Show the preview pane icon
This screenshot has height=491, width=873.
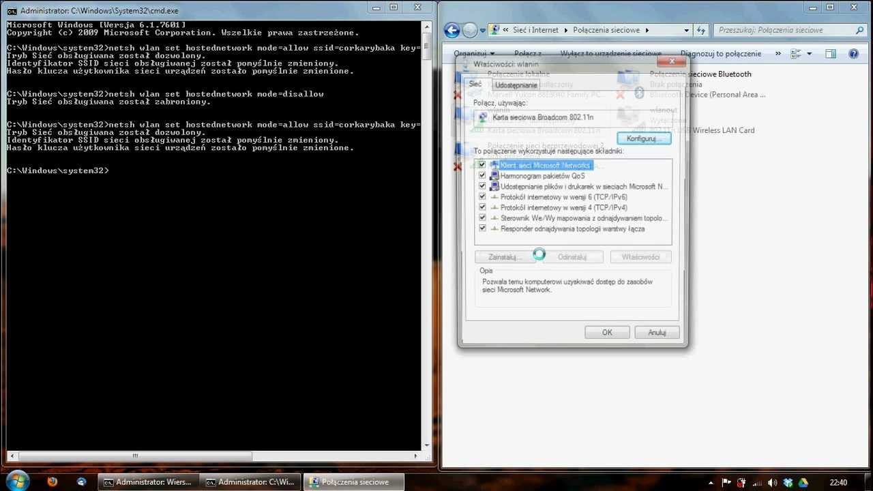click(830, 53)
